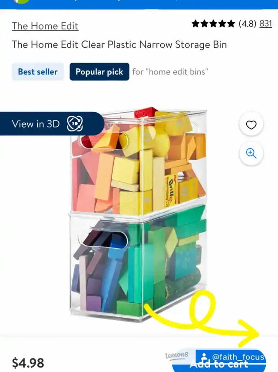Click the (4.8) rating score
This screenshot has width=278, height=372.
248,23
